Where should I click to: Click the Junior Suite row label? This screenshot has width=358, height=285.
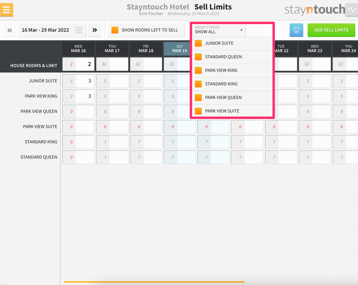[x=43, y=81]
